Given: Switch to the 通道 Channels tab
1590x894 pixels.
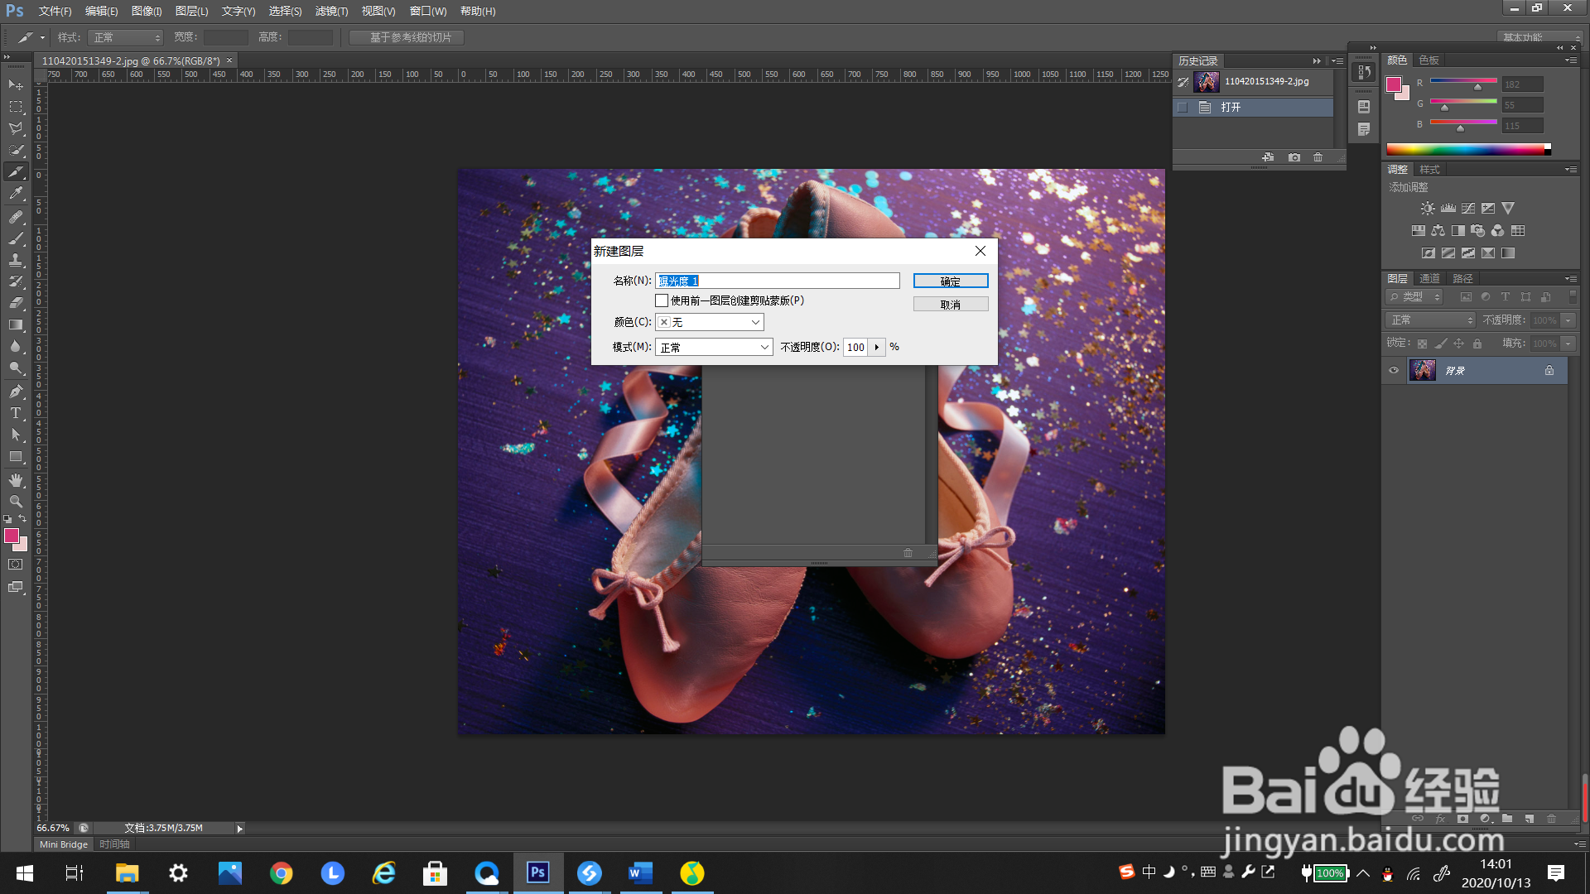Looking at the screenshot, I should (1429, 278).
